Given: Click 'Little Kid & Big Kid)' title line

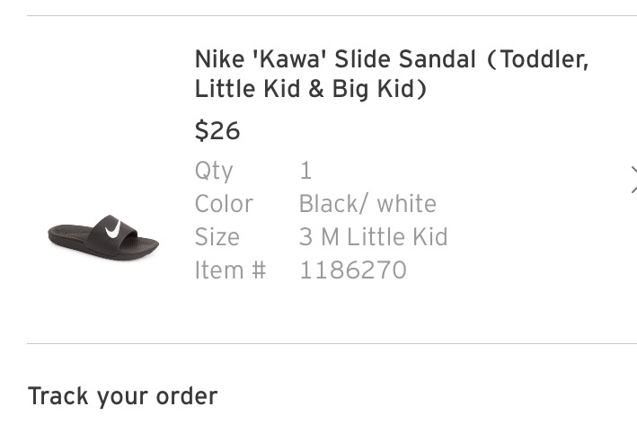Looking at the screenshot, I should pos(310,90).
